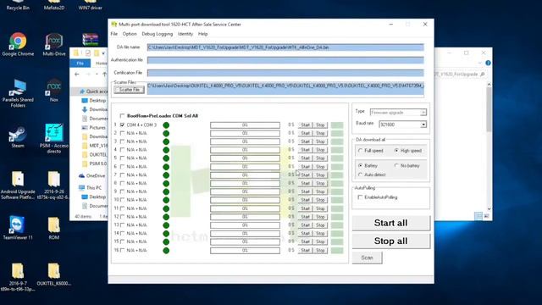Open the File menu in download tool
This screenshot has width=542, height=305.
click(x=114, y=34)
